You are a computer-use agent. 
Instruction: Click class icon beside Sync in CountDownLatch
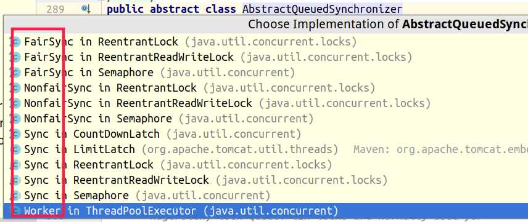[15, 134]
